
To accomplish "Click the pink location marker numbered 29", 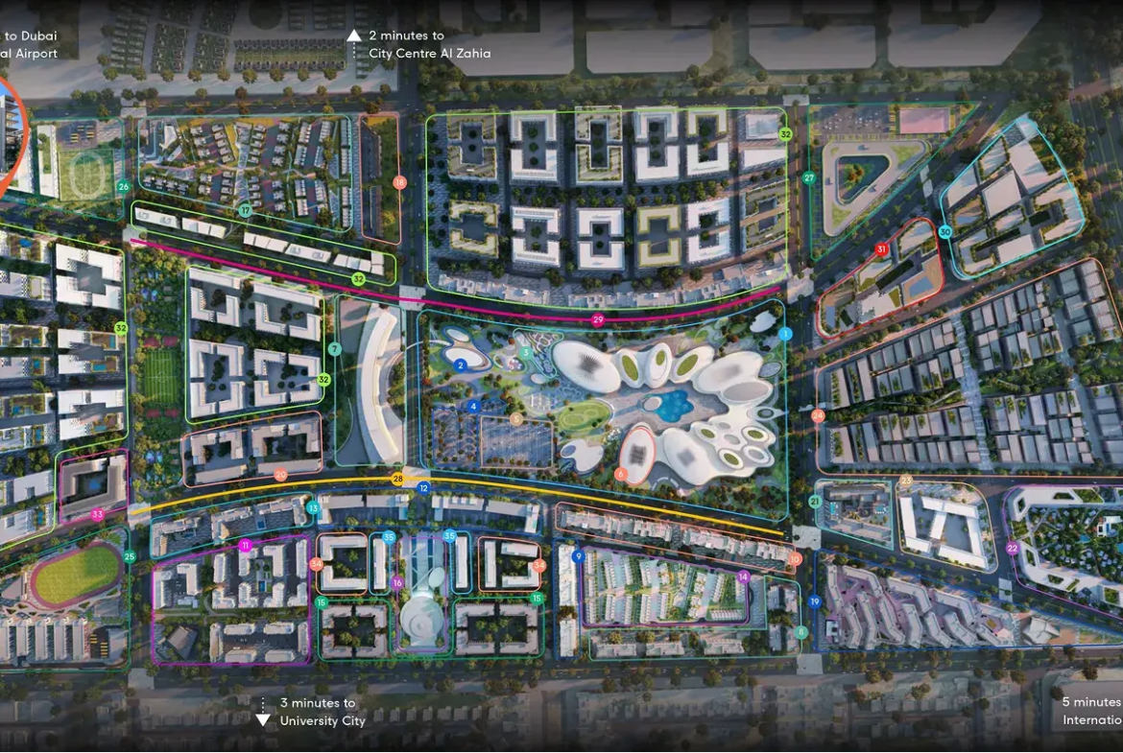I will click(x=598, y=320).
